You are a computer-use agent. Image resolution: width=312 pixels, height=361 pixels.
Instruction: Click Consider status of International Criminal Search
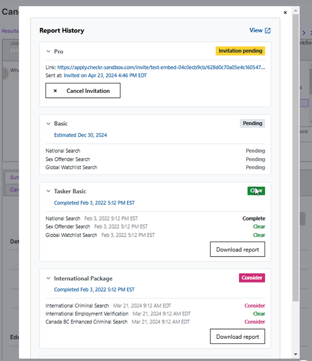[255, 306]
